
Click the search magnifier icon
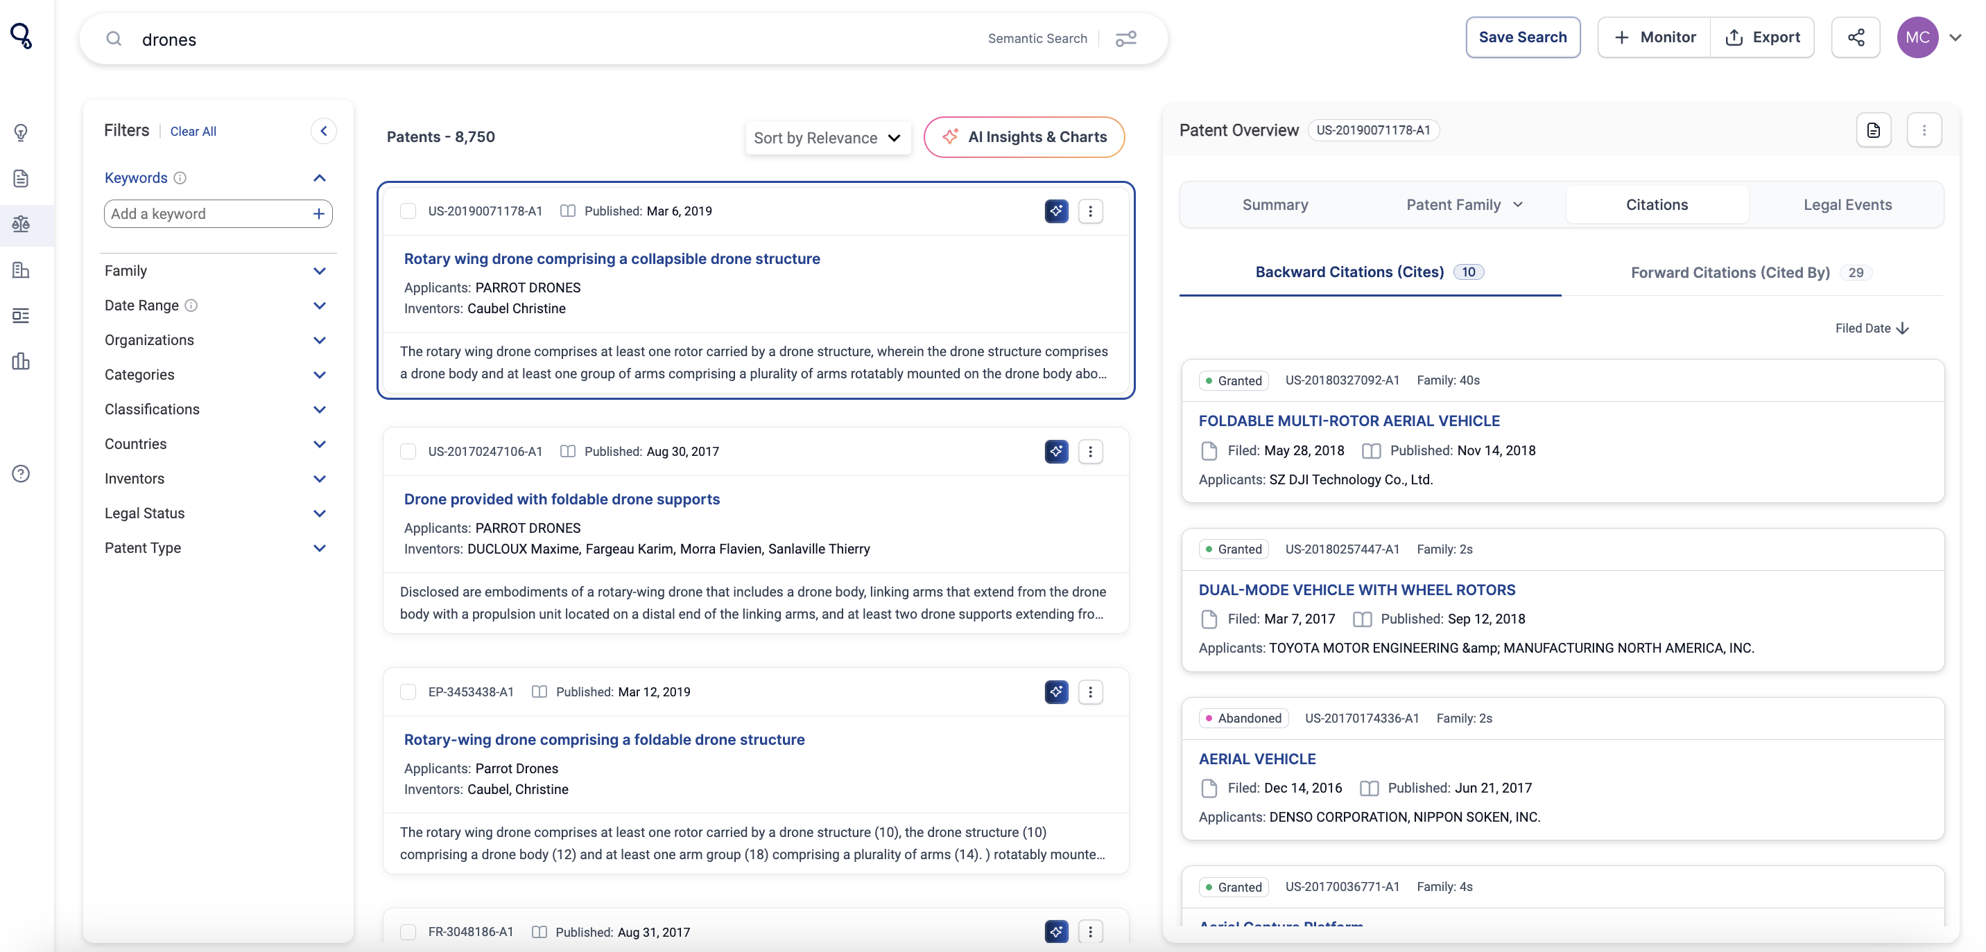pyautogui.click(x=113, y=39)
